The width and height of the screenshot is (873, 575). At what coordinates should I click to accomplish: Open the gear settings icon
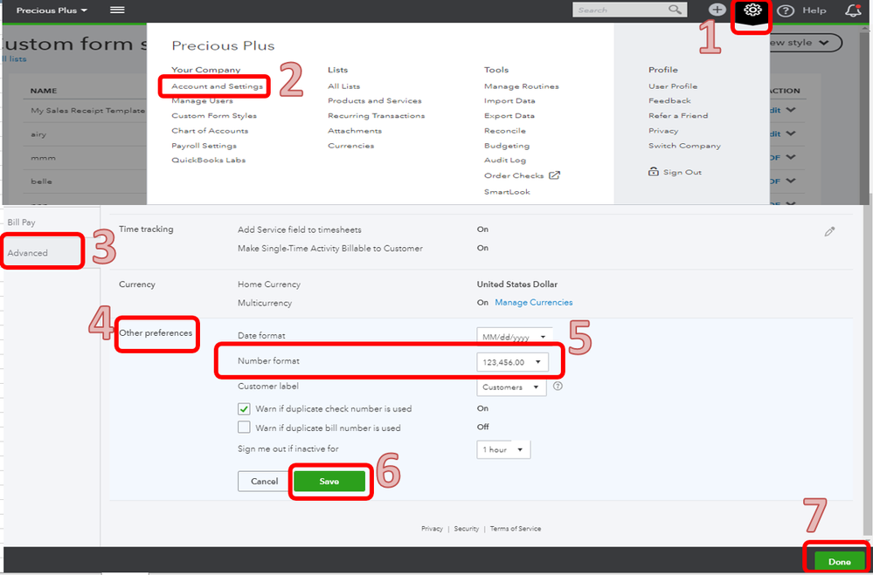[752, 10]
